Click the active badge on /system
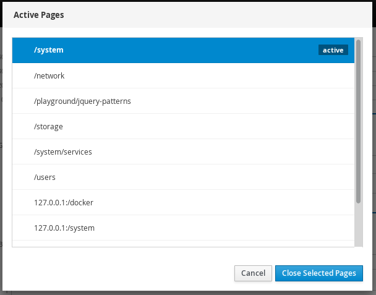Viewport: 376px width, 295px height. click(x=333, y=51)
